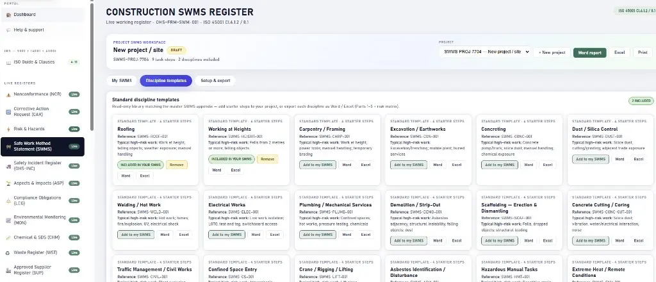
Task: Open Dashboard via its sidebar icon
Action: tap(9, 15)
